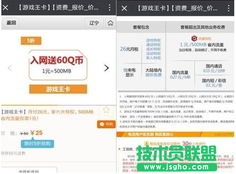Tap the 国内流量 0.27元/MB cell
The image size is (236, 174).
point(180,75)
